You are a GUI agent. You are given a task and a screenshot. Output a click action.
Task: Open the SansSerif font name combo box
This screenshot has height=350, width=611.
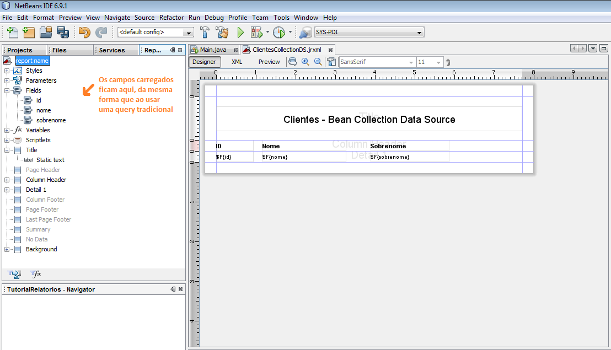[377, 62]
